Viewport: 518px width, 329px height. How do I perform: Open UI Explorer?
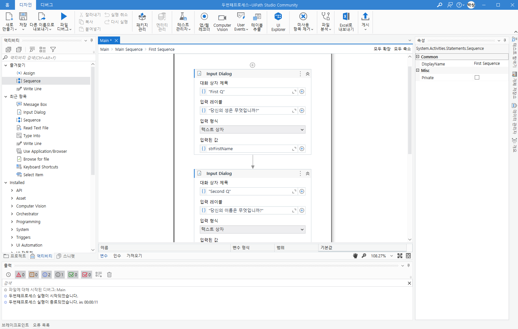tap(278, 21)
